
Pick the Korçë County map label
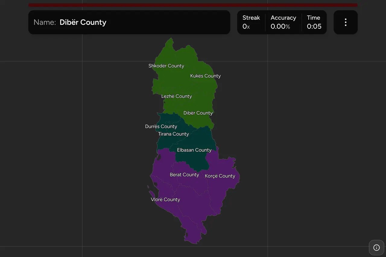click(220, 176)
